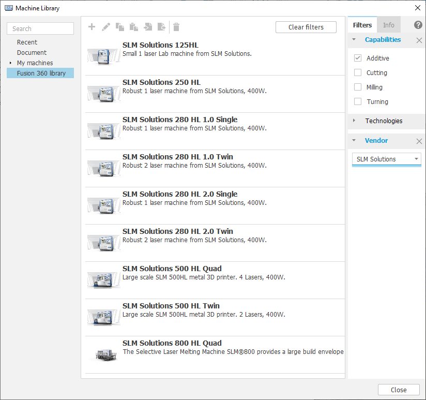Open the SLM Solutions vendor dropdown
The height and width of the screenshot is (400, 426).
pos(386,159)
